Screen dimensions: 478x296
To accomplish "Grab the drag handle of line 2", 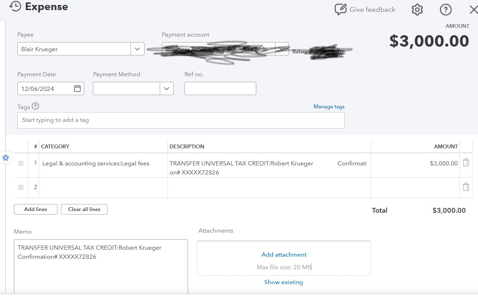I will tap(21, 187).
